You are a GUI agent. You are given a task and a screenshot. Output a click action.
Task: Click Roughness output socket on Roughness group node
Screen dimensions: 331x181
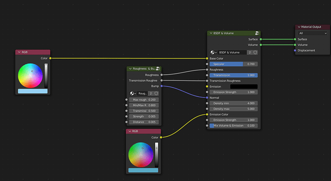coord(162,75)
